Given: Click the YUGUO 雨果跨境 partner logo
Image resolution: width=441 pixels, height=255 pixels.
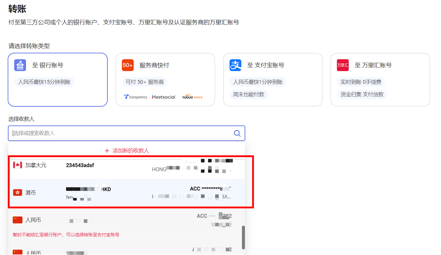Looking at the screenshot, I should (192, 97).
